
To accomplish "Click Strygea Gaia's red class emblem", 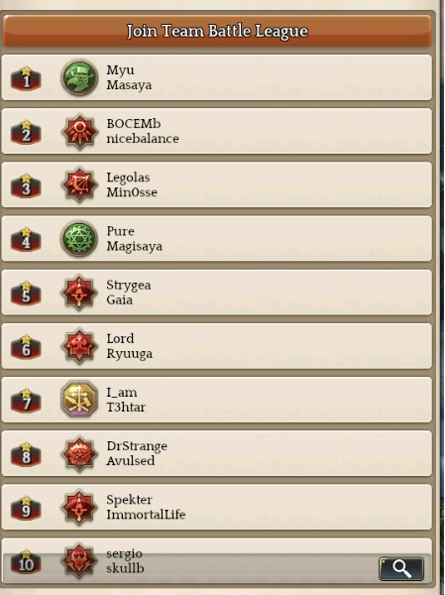I will coord(79,293).
